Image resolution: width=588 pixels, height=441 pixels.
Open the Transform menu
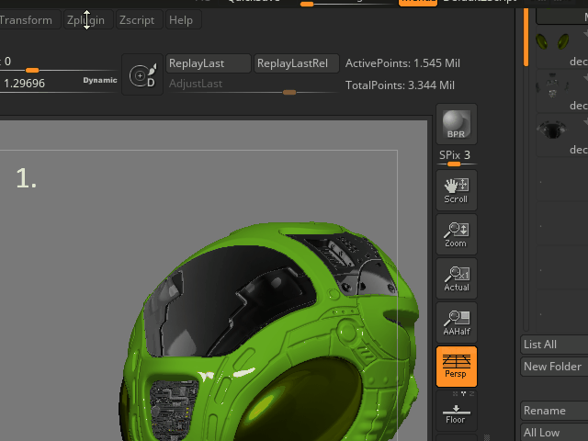[x=26, y=20]
